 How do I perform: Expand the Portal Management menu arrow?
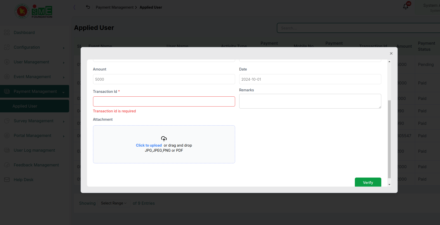[64, 136]
